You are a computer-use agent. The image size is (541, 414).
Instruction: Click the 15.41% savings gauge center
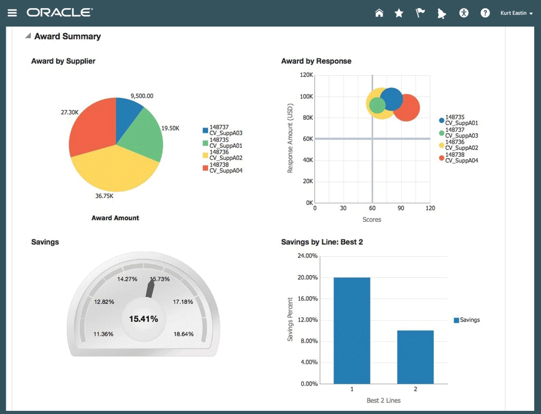[x=143, y=319]
